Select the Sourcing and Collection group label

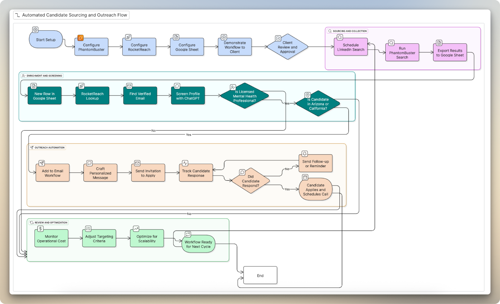[347, 31]
